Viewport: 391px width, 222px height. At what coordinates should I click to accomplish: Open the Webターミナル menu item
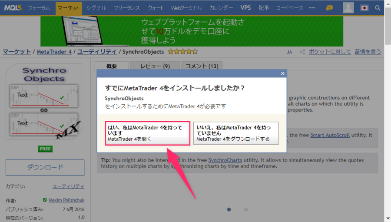click(x=186, y=8)
